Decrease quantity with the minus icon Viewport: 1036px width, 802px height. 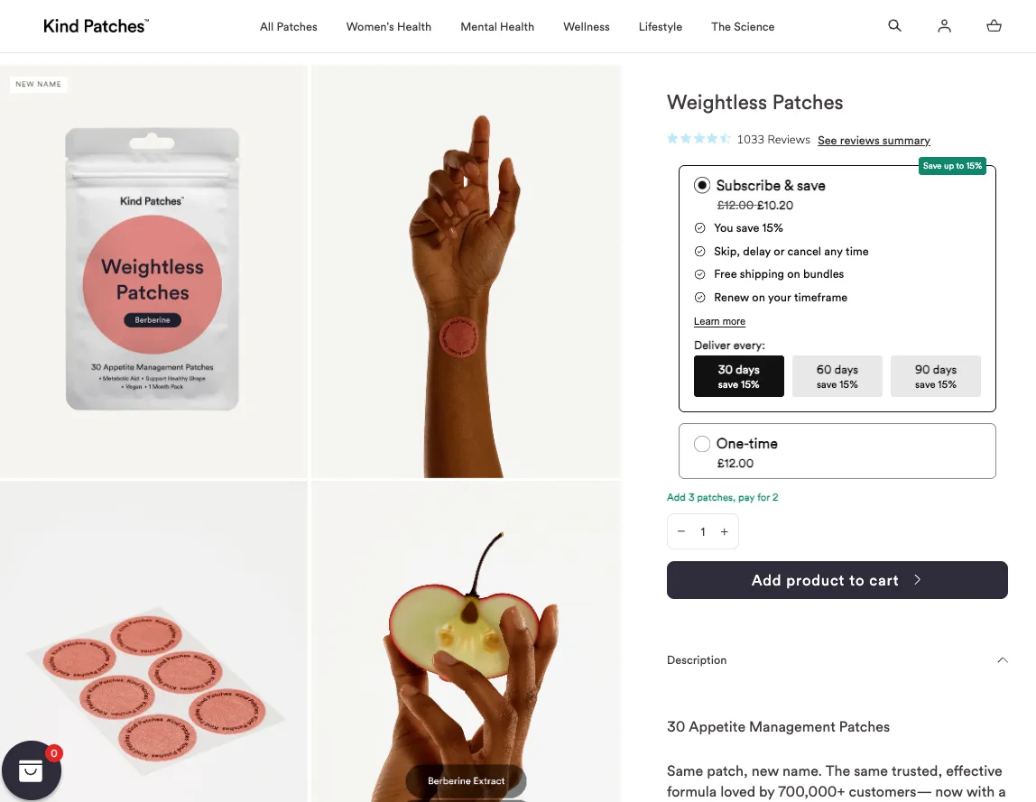681,532
